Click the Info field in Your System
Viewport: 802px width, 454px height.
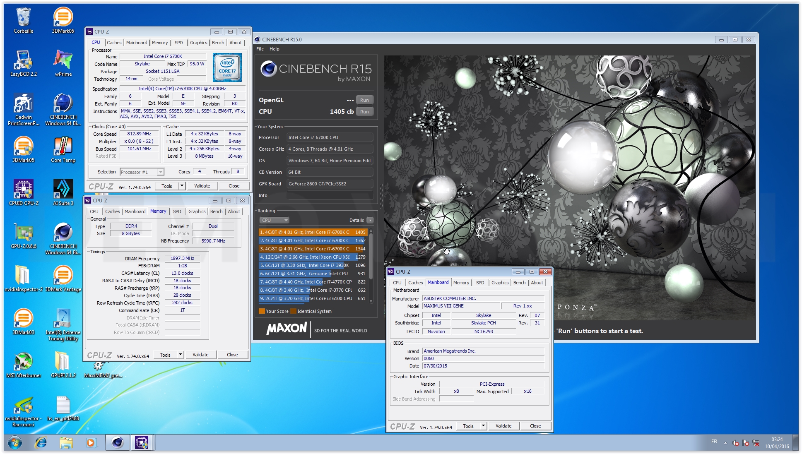330,195
